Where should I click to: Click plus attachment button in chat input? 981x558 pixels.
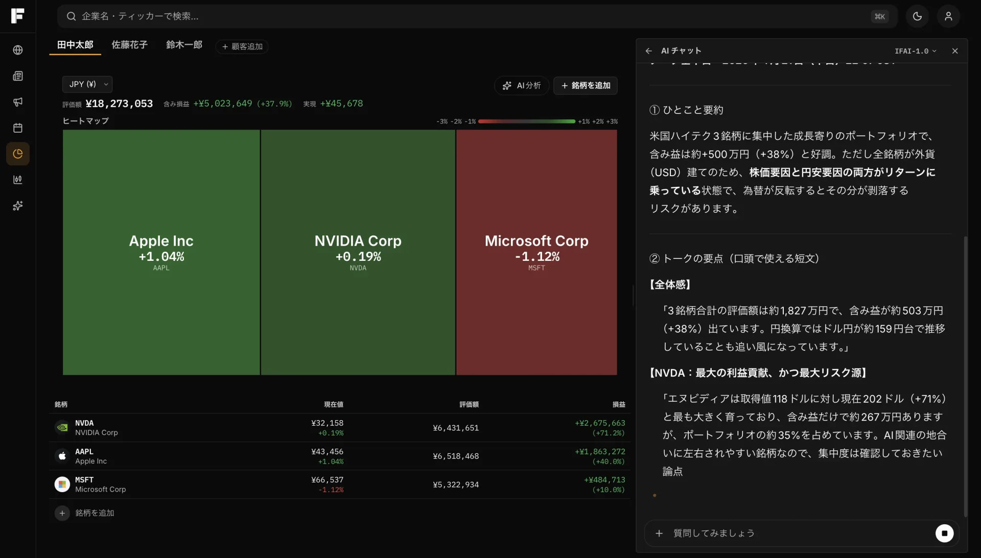(659, 533)
